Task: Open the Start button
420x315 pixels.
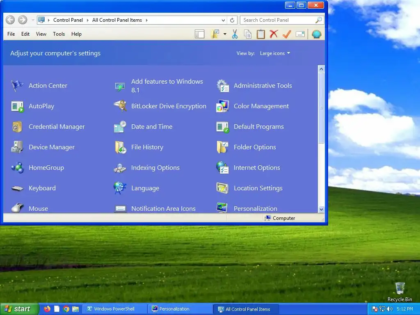Action: pos(19,309)
